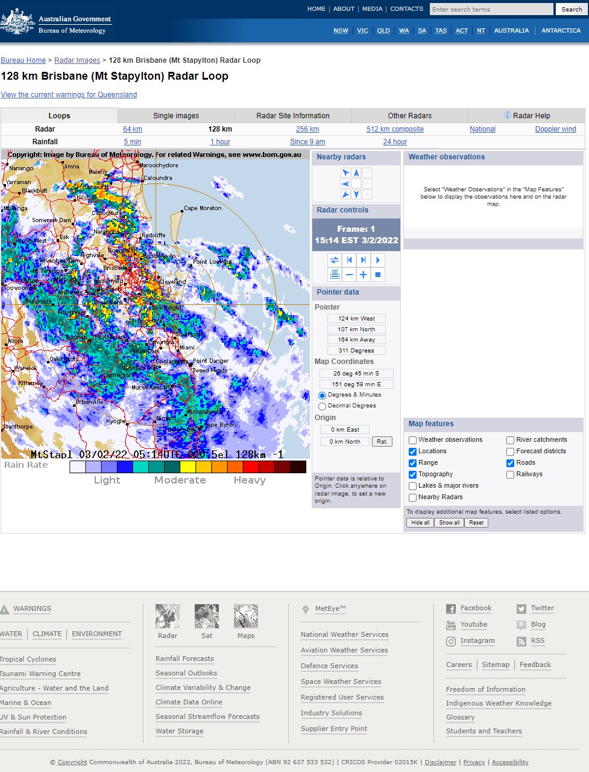Click the Hide all map features button
Viewport: 589px width, 772px height.
(x=420, y=523)
